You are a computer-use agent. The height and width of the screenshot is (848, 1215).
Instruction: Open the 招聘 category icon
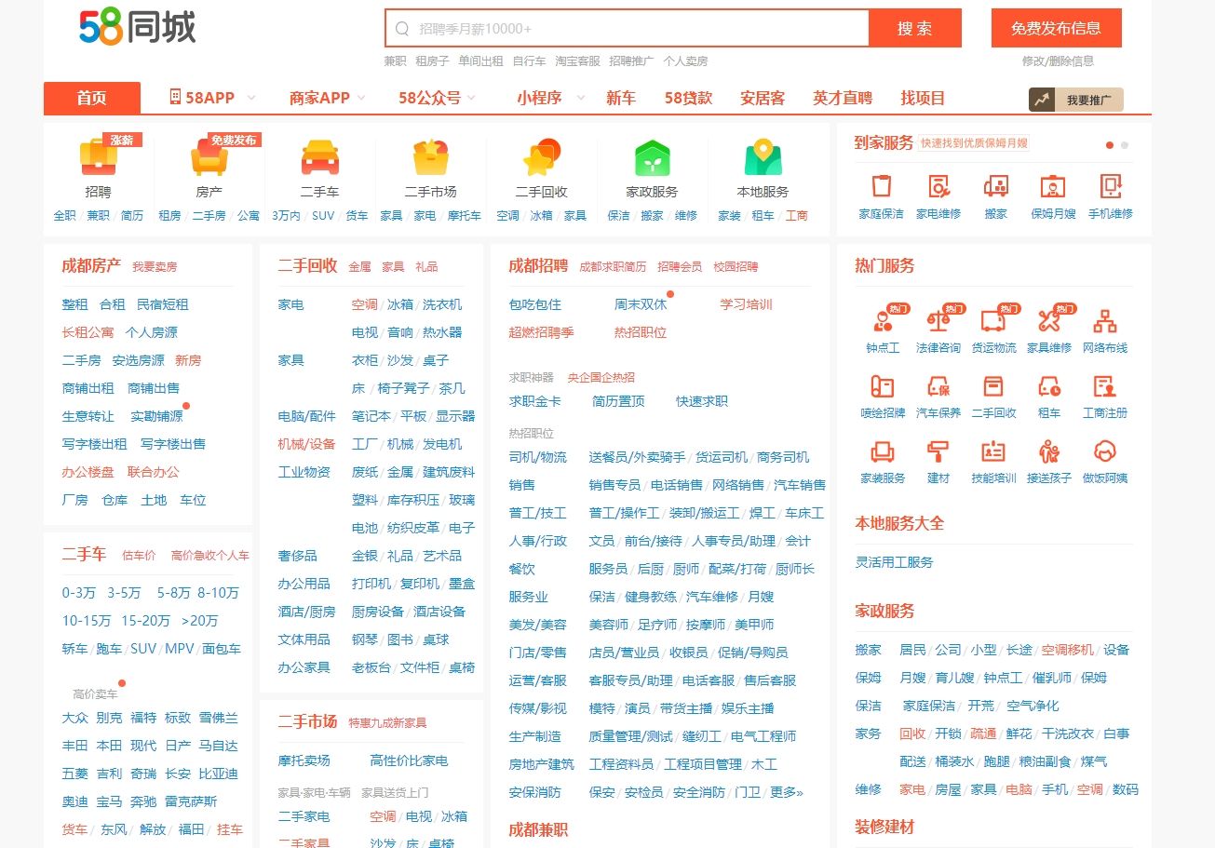tap(98, 158)
